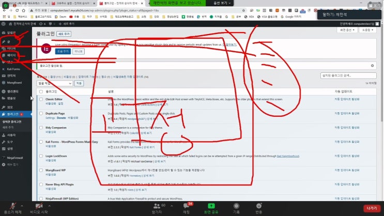Open the bulk actions dropdown
Viewport: 384px width, 216px height.
[x=55, y=83]
